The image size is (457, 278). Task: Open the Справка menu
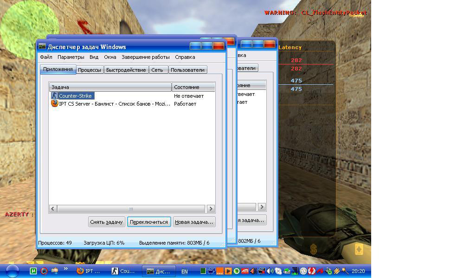pos(185,57)
